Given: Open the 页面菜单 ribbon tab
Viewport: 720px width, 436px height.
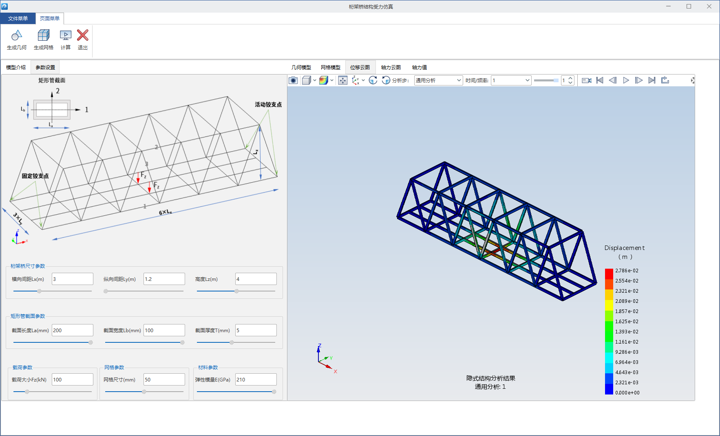Looking at the screenshot, I should point(50,18).
